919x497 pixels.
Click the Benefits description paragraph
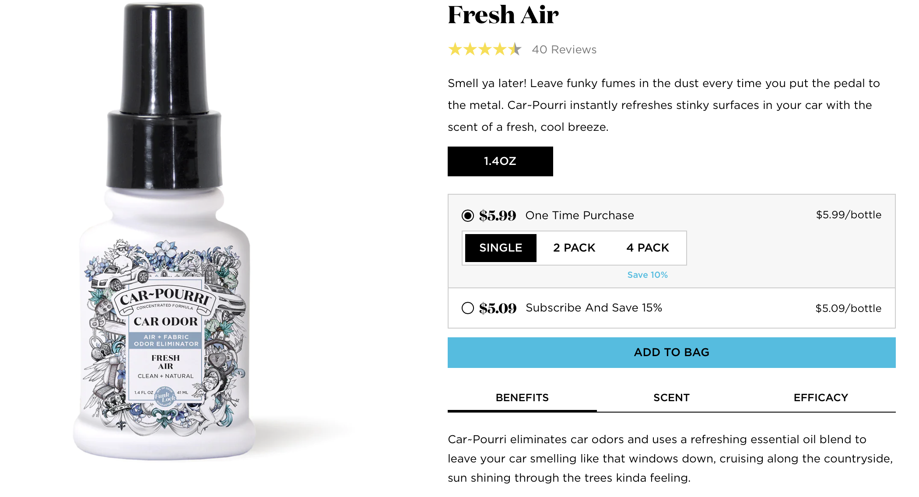tap(670, 458)
